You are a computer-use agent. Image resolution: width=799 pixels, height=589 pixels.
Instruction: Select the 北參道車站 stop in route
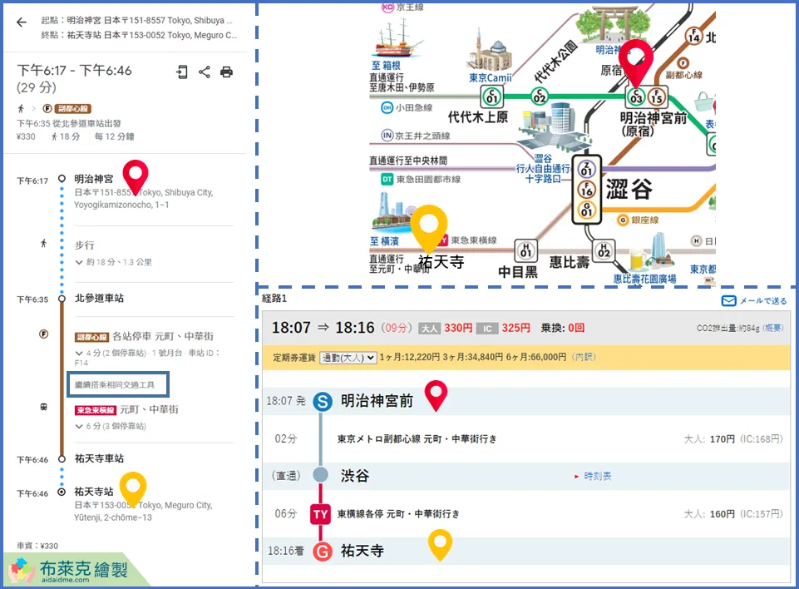click(99, 298)
